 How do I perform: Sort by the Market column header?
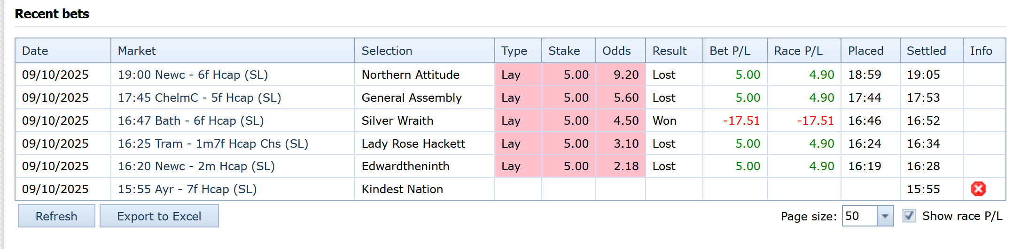[137, 51]
